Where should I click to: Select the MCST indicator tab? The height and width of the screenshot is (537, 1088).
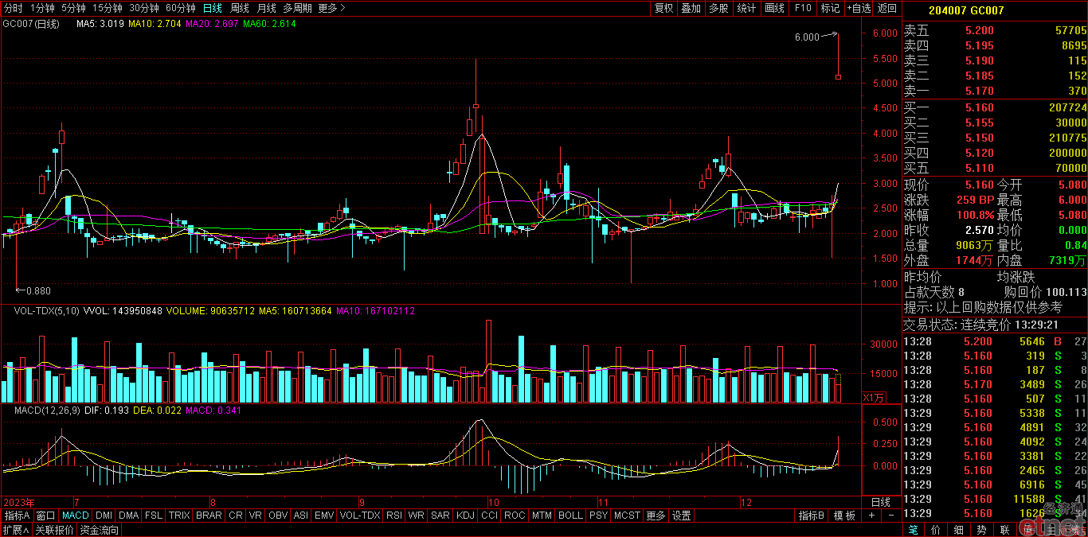pos(627,516)
